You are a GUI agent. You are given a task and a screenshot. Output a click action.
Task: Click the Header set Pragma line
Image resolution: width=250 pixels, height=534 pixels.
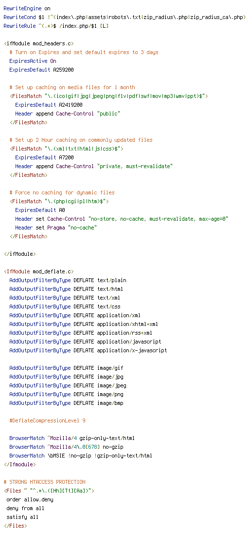[x=56, y=228]
